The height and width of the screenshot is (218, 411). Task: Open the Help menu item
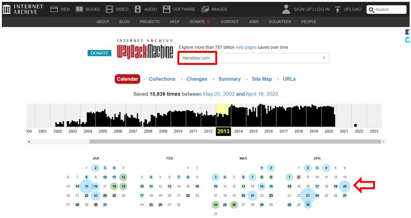174,21
